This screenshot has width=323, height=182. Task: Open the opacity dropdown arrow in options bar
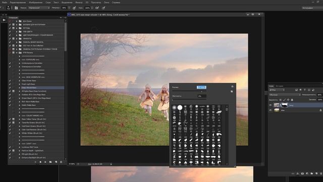click(x=69, y=8)
